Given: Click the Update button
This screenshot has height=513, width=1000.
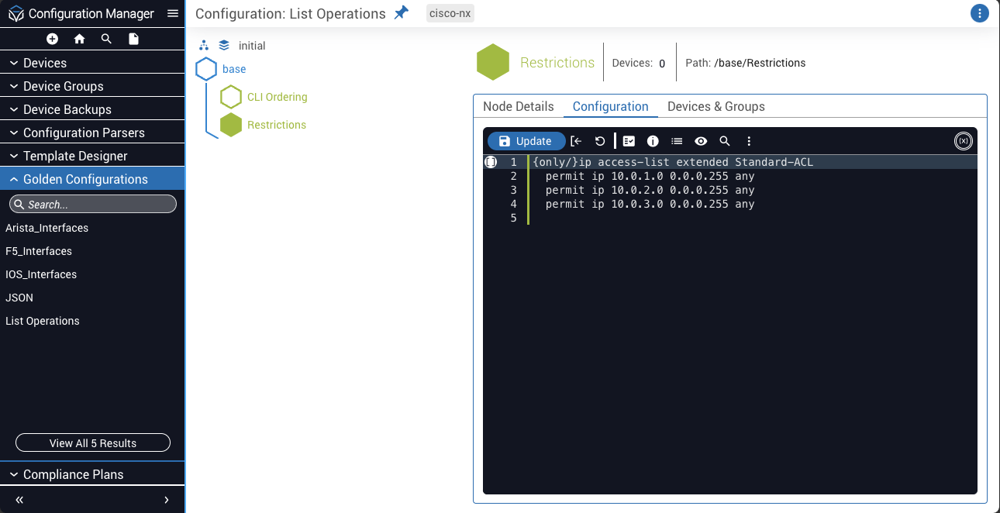Looking at the screenshot, I should 526,141.
